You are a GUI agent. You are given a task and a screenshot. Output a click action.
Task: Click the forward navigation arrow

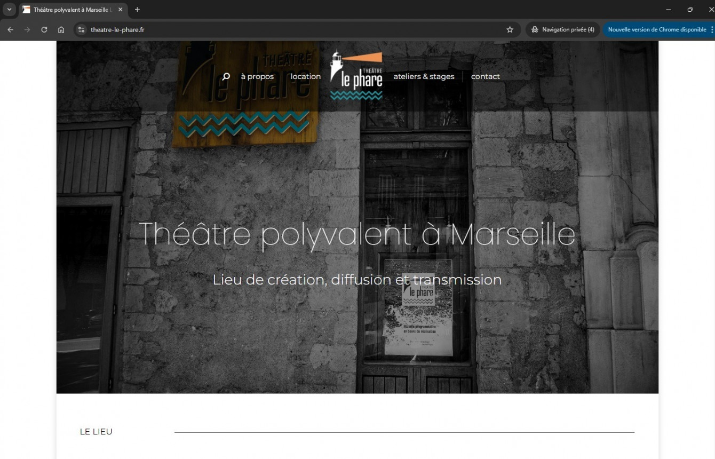point(27,29)
